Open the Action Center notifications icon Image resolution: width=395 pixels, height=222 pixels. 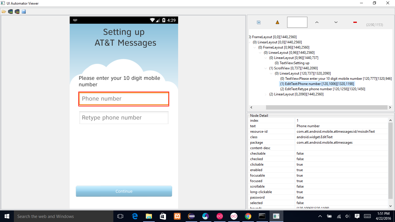tap(357, 216)
